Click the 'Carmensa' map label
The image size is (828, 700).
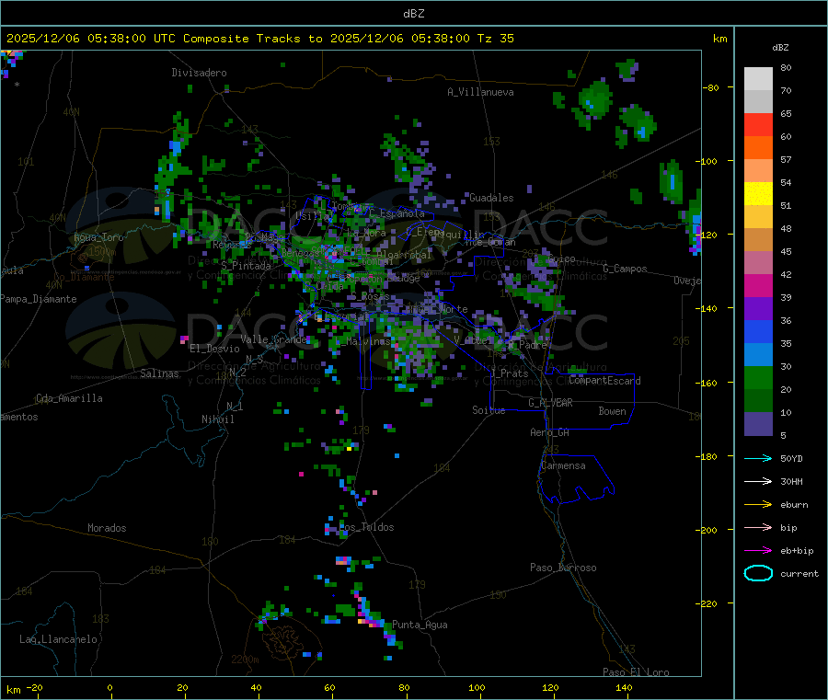[x=563, y=465]
